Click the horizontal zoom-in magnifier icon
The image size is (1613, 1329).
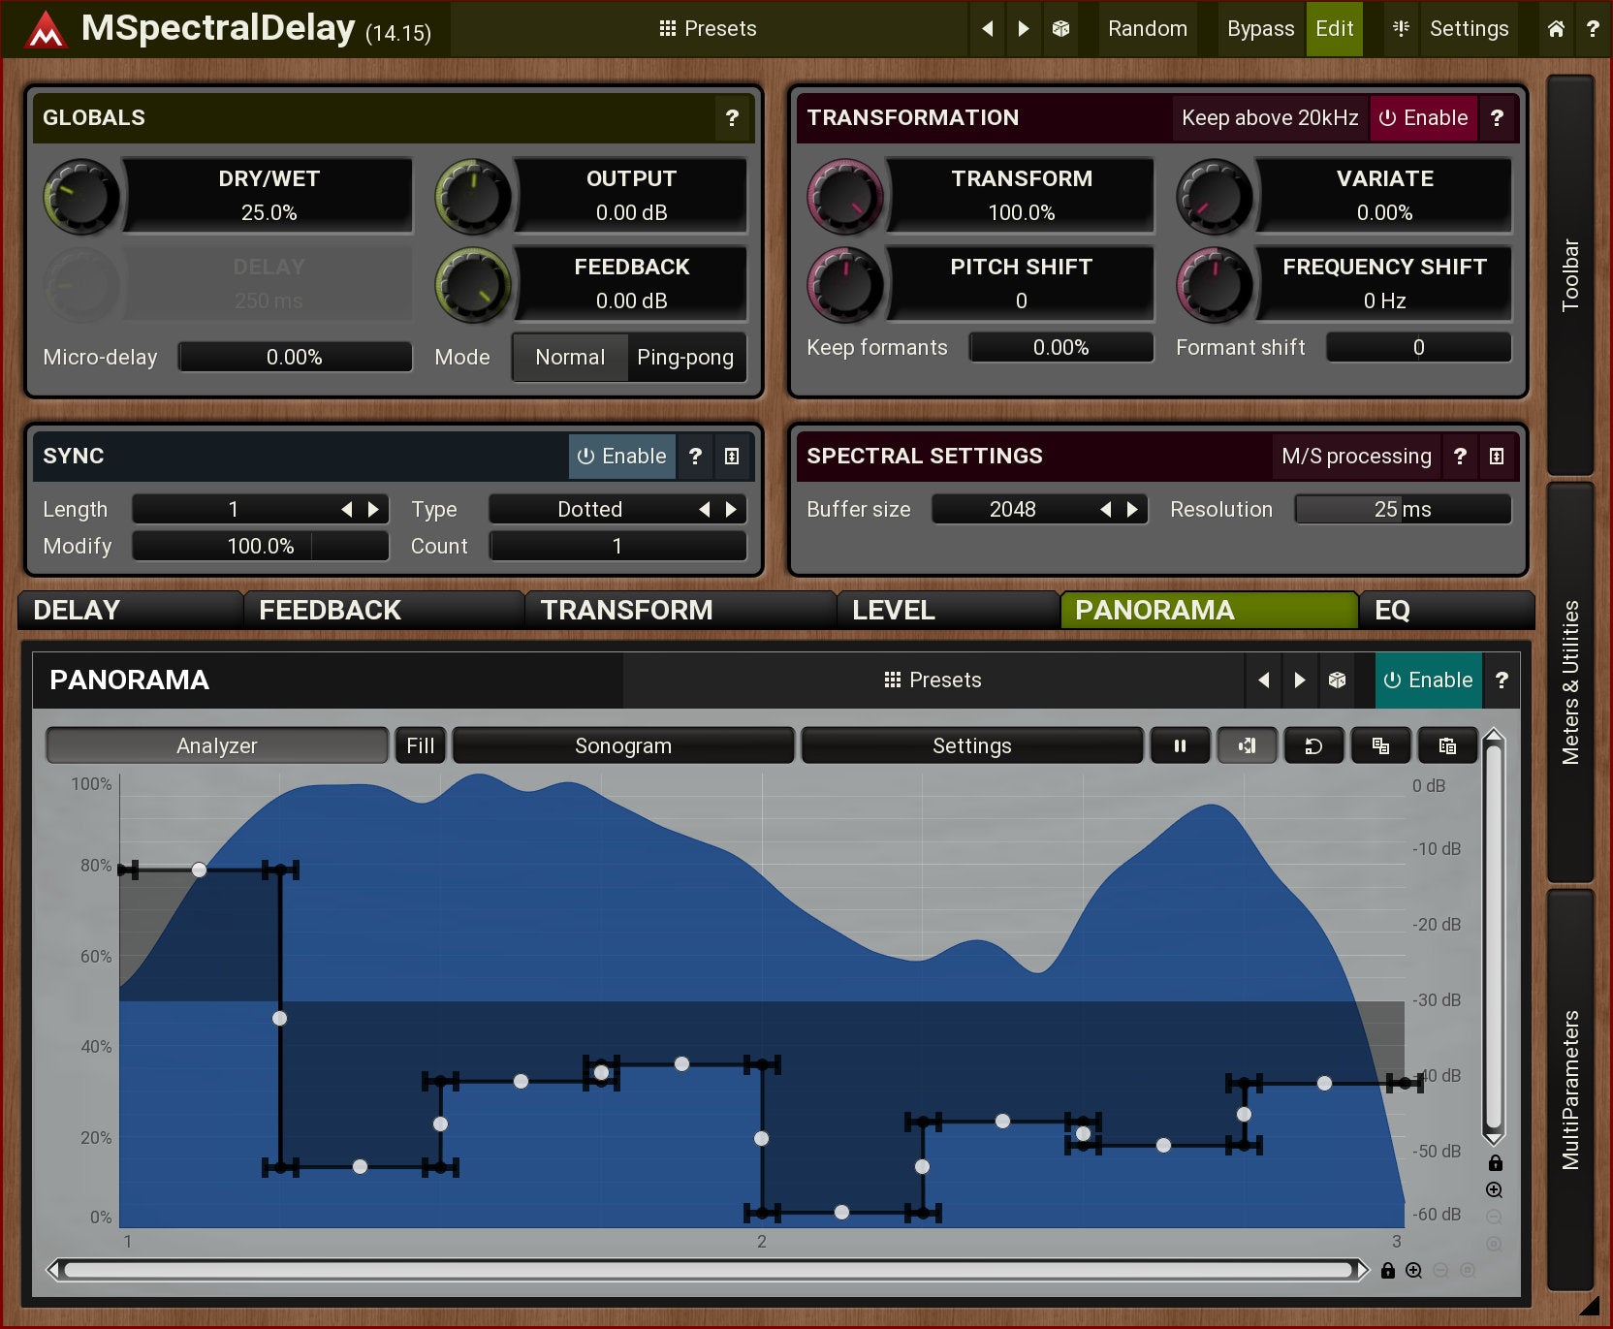(x=1414, y=1270)
